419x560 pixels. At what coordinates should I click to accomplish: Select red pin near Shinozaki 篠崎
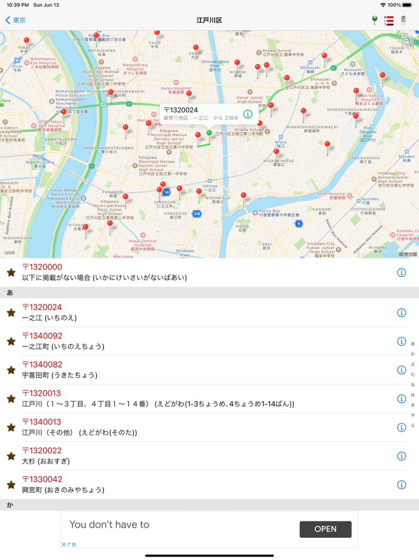pos(324,56)
